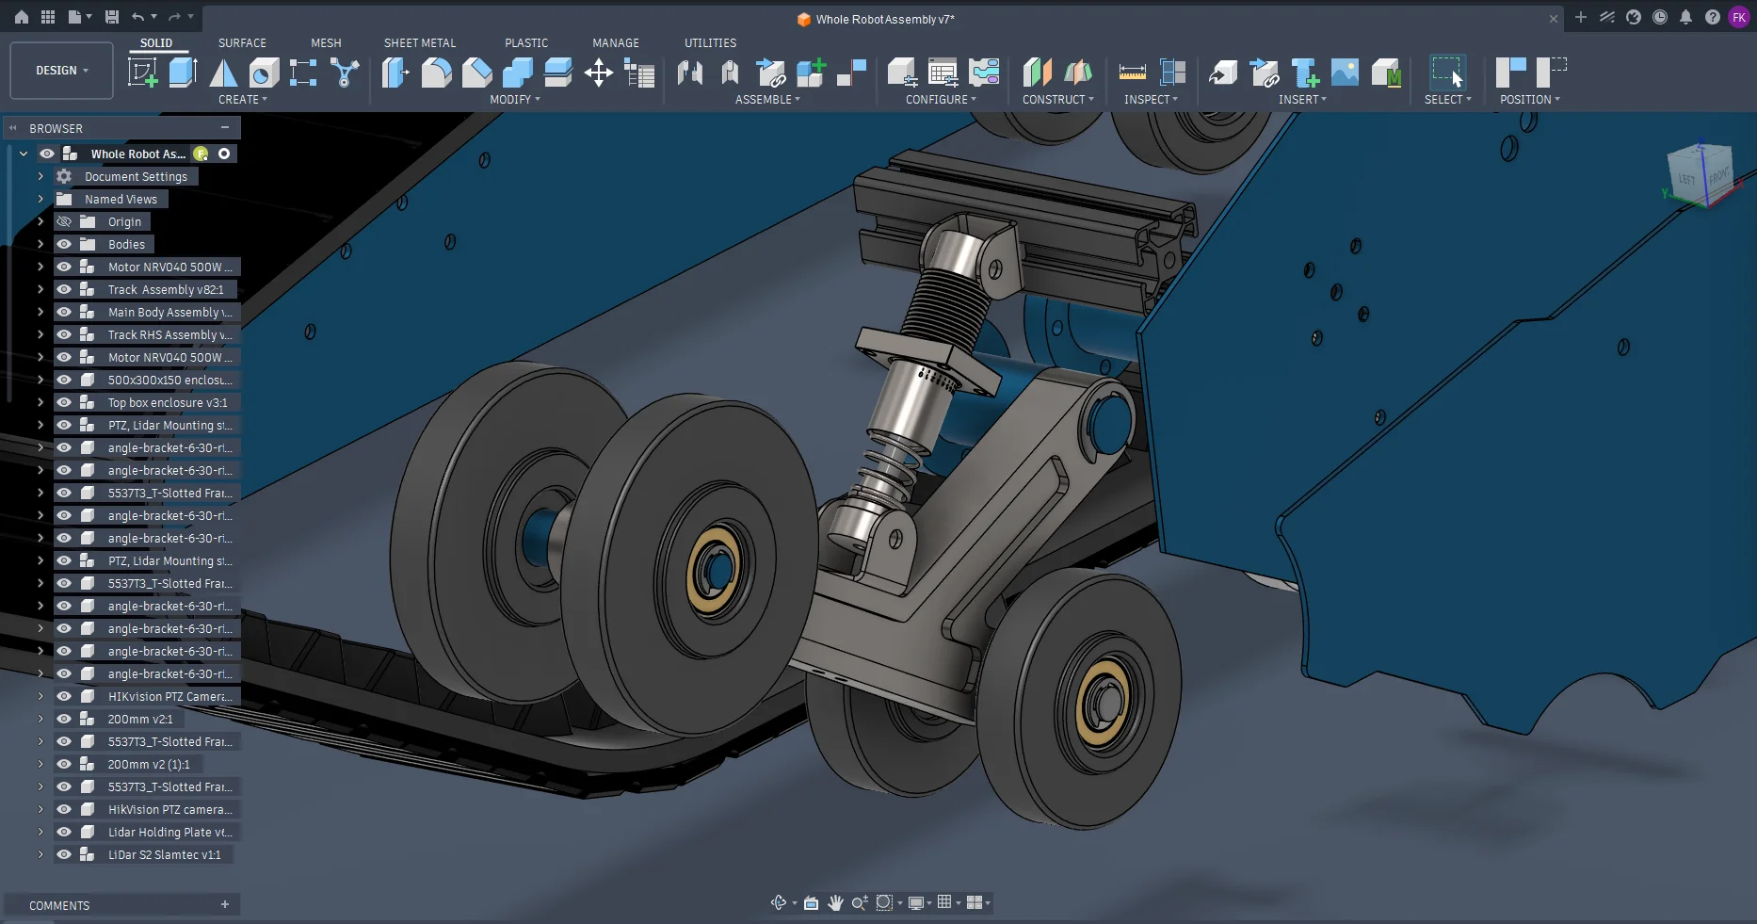Expand the Main Body Assembly node
Viewport: 1757px width, 924px height.
[x=40, y=312]
